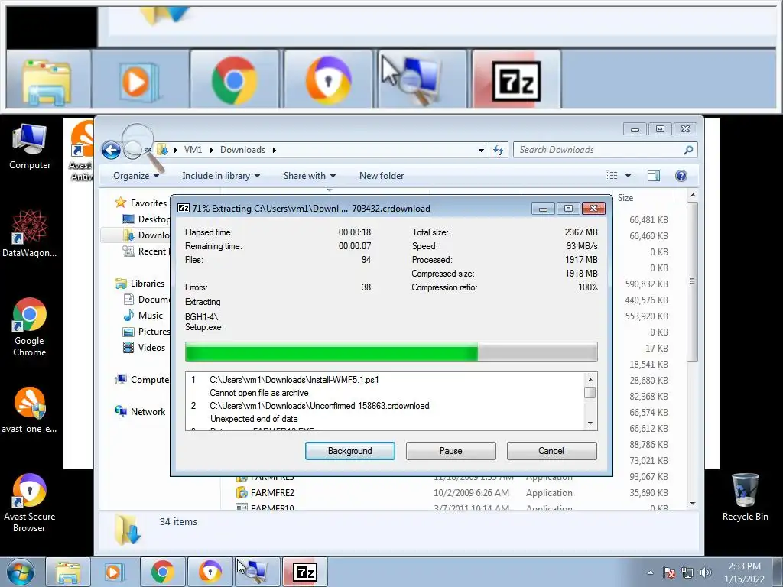Click Search Downloads field
The image size is (783, 587).
coord(599,150)
